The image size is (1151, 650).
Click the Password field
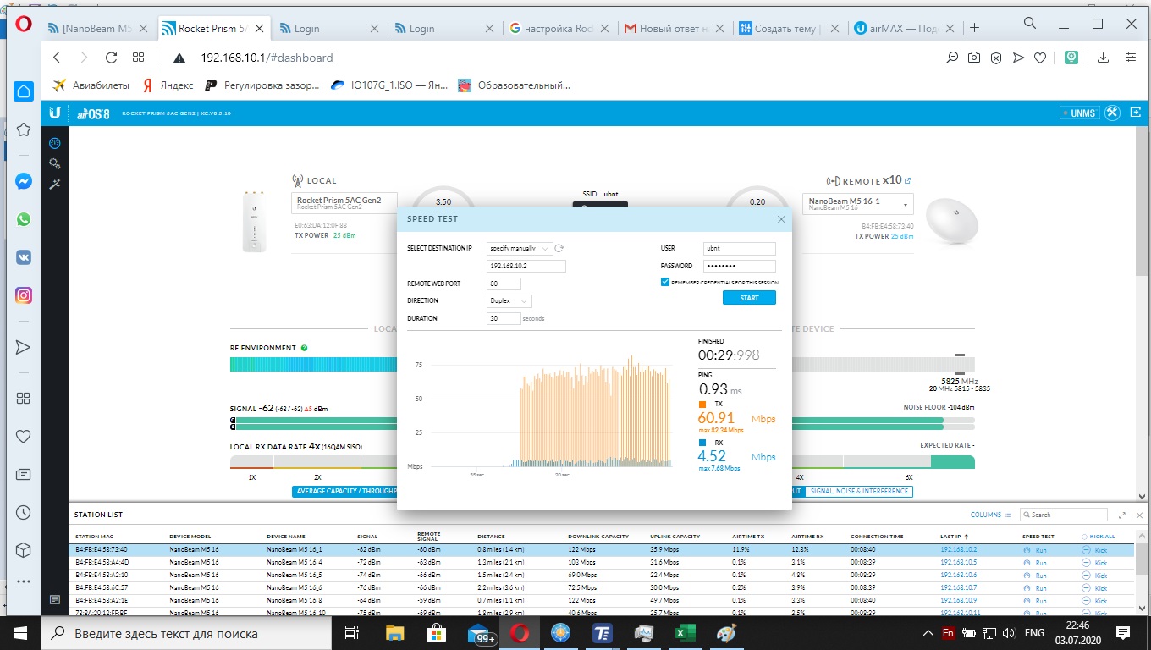click(740, 266)
